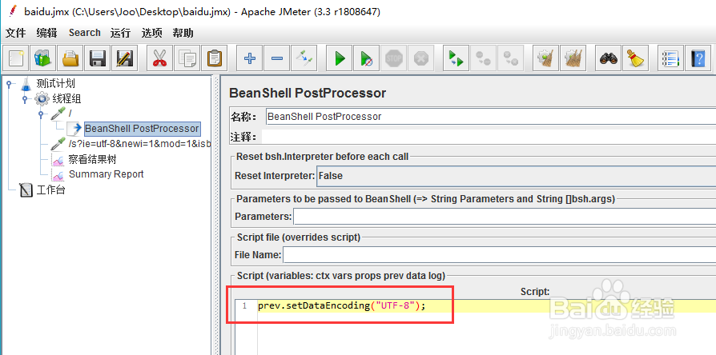
Task: Click the Paste clipboard icon
Action: (214, 58)
